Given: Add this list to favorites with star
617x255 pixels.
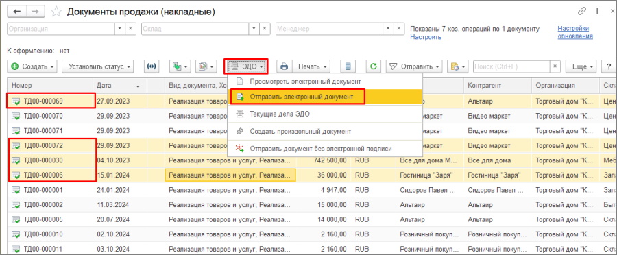Looking at the screenshot, I should tap(56, 12).
